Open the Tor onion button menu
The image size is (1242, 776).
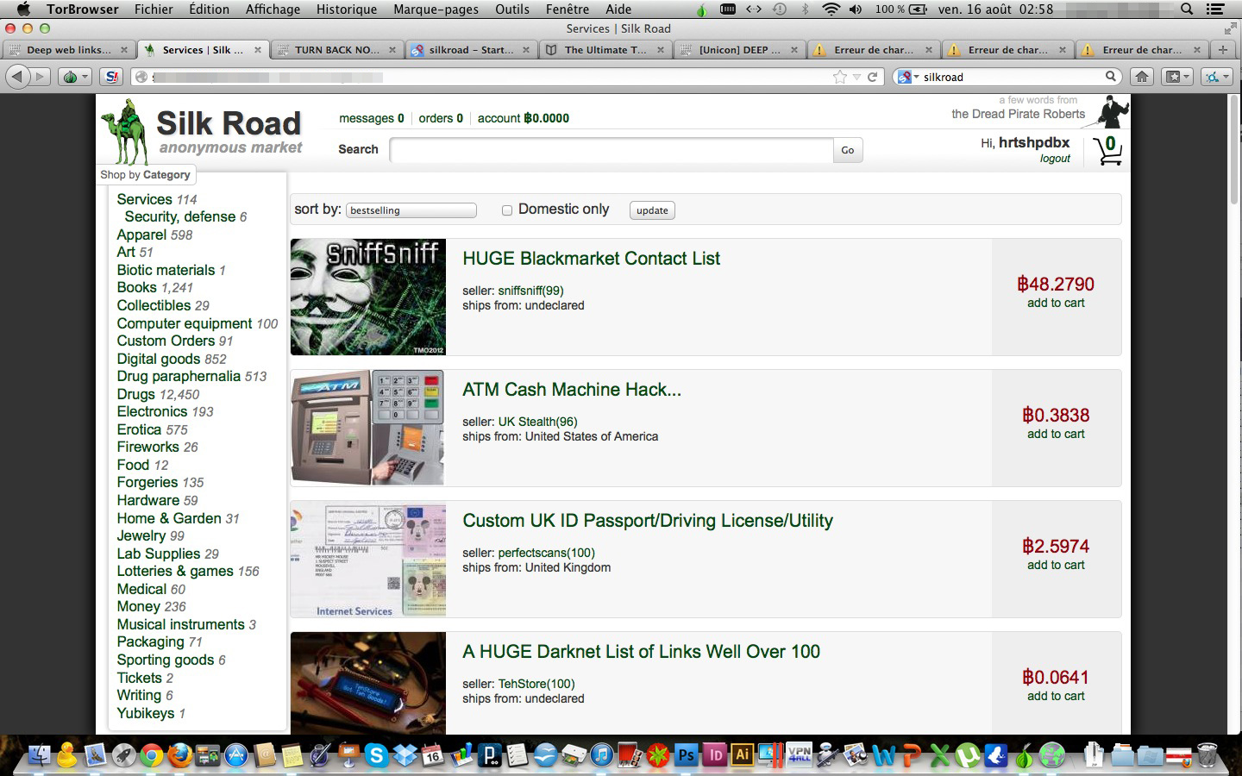pyautogui.click(x=74, y=77)
